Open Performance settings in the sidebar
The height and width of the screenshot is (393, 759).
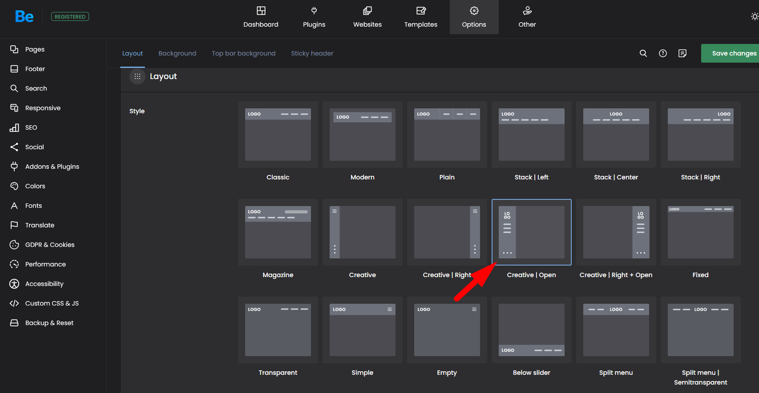[45, 264]
